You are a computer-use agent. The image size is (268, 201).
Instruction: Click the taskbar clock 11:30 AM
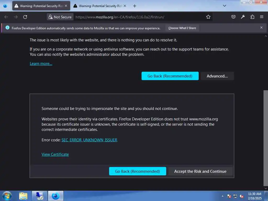tap(254, 196)
